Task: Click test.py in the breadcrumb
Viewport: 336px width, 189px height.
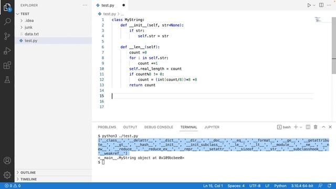Action: point(109,14)
